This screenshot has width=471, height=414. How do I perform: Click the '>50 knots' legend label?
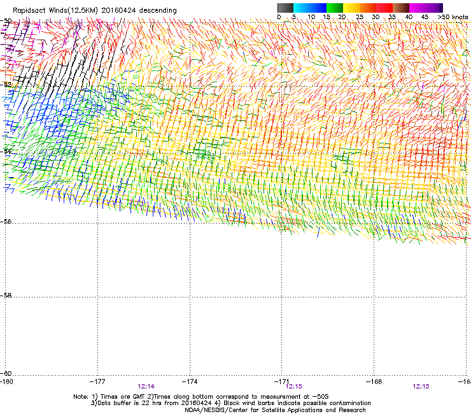453,17
